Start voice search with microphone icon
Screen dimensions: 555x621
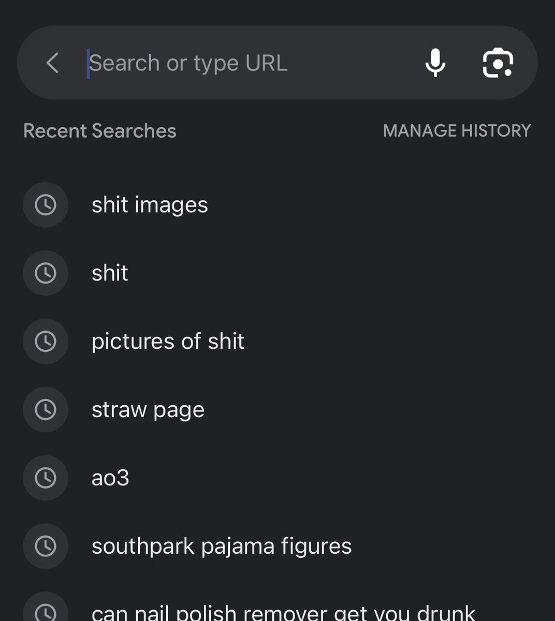435,63
